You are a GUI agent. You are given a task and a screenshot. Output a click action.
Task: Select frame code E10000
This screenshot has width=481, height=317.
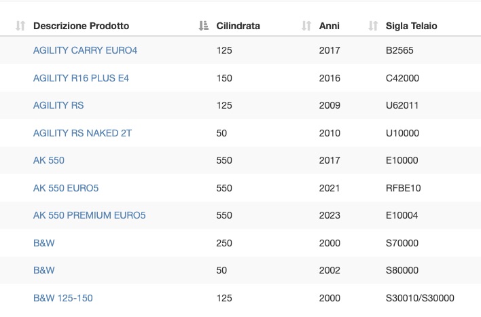click(x=402, y=160)
